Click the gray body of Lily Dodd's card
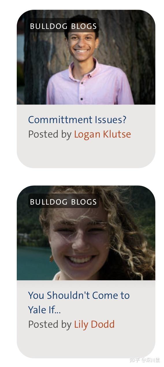164x367 pixels. click(86, 319)
